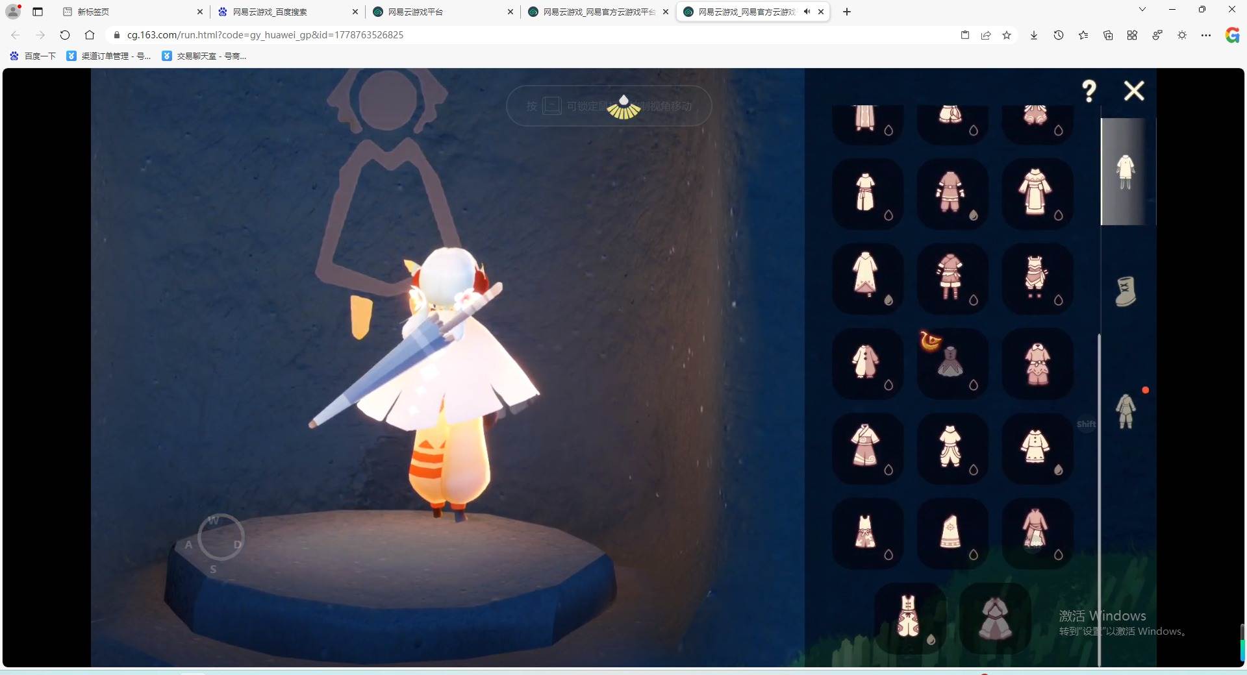Open the closet help question mark
The width and height of the screenshot is (1247, 675).
[x=1089, y=91]
